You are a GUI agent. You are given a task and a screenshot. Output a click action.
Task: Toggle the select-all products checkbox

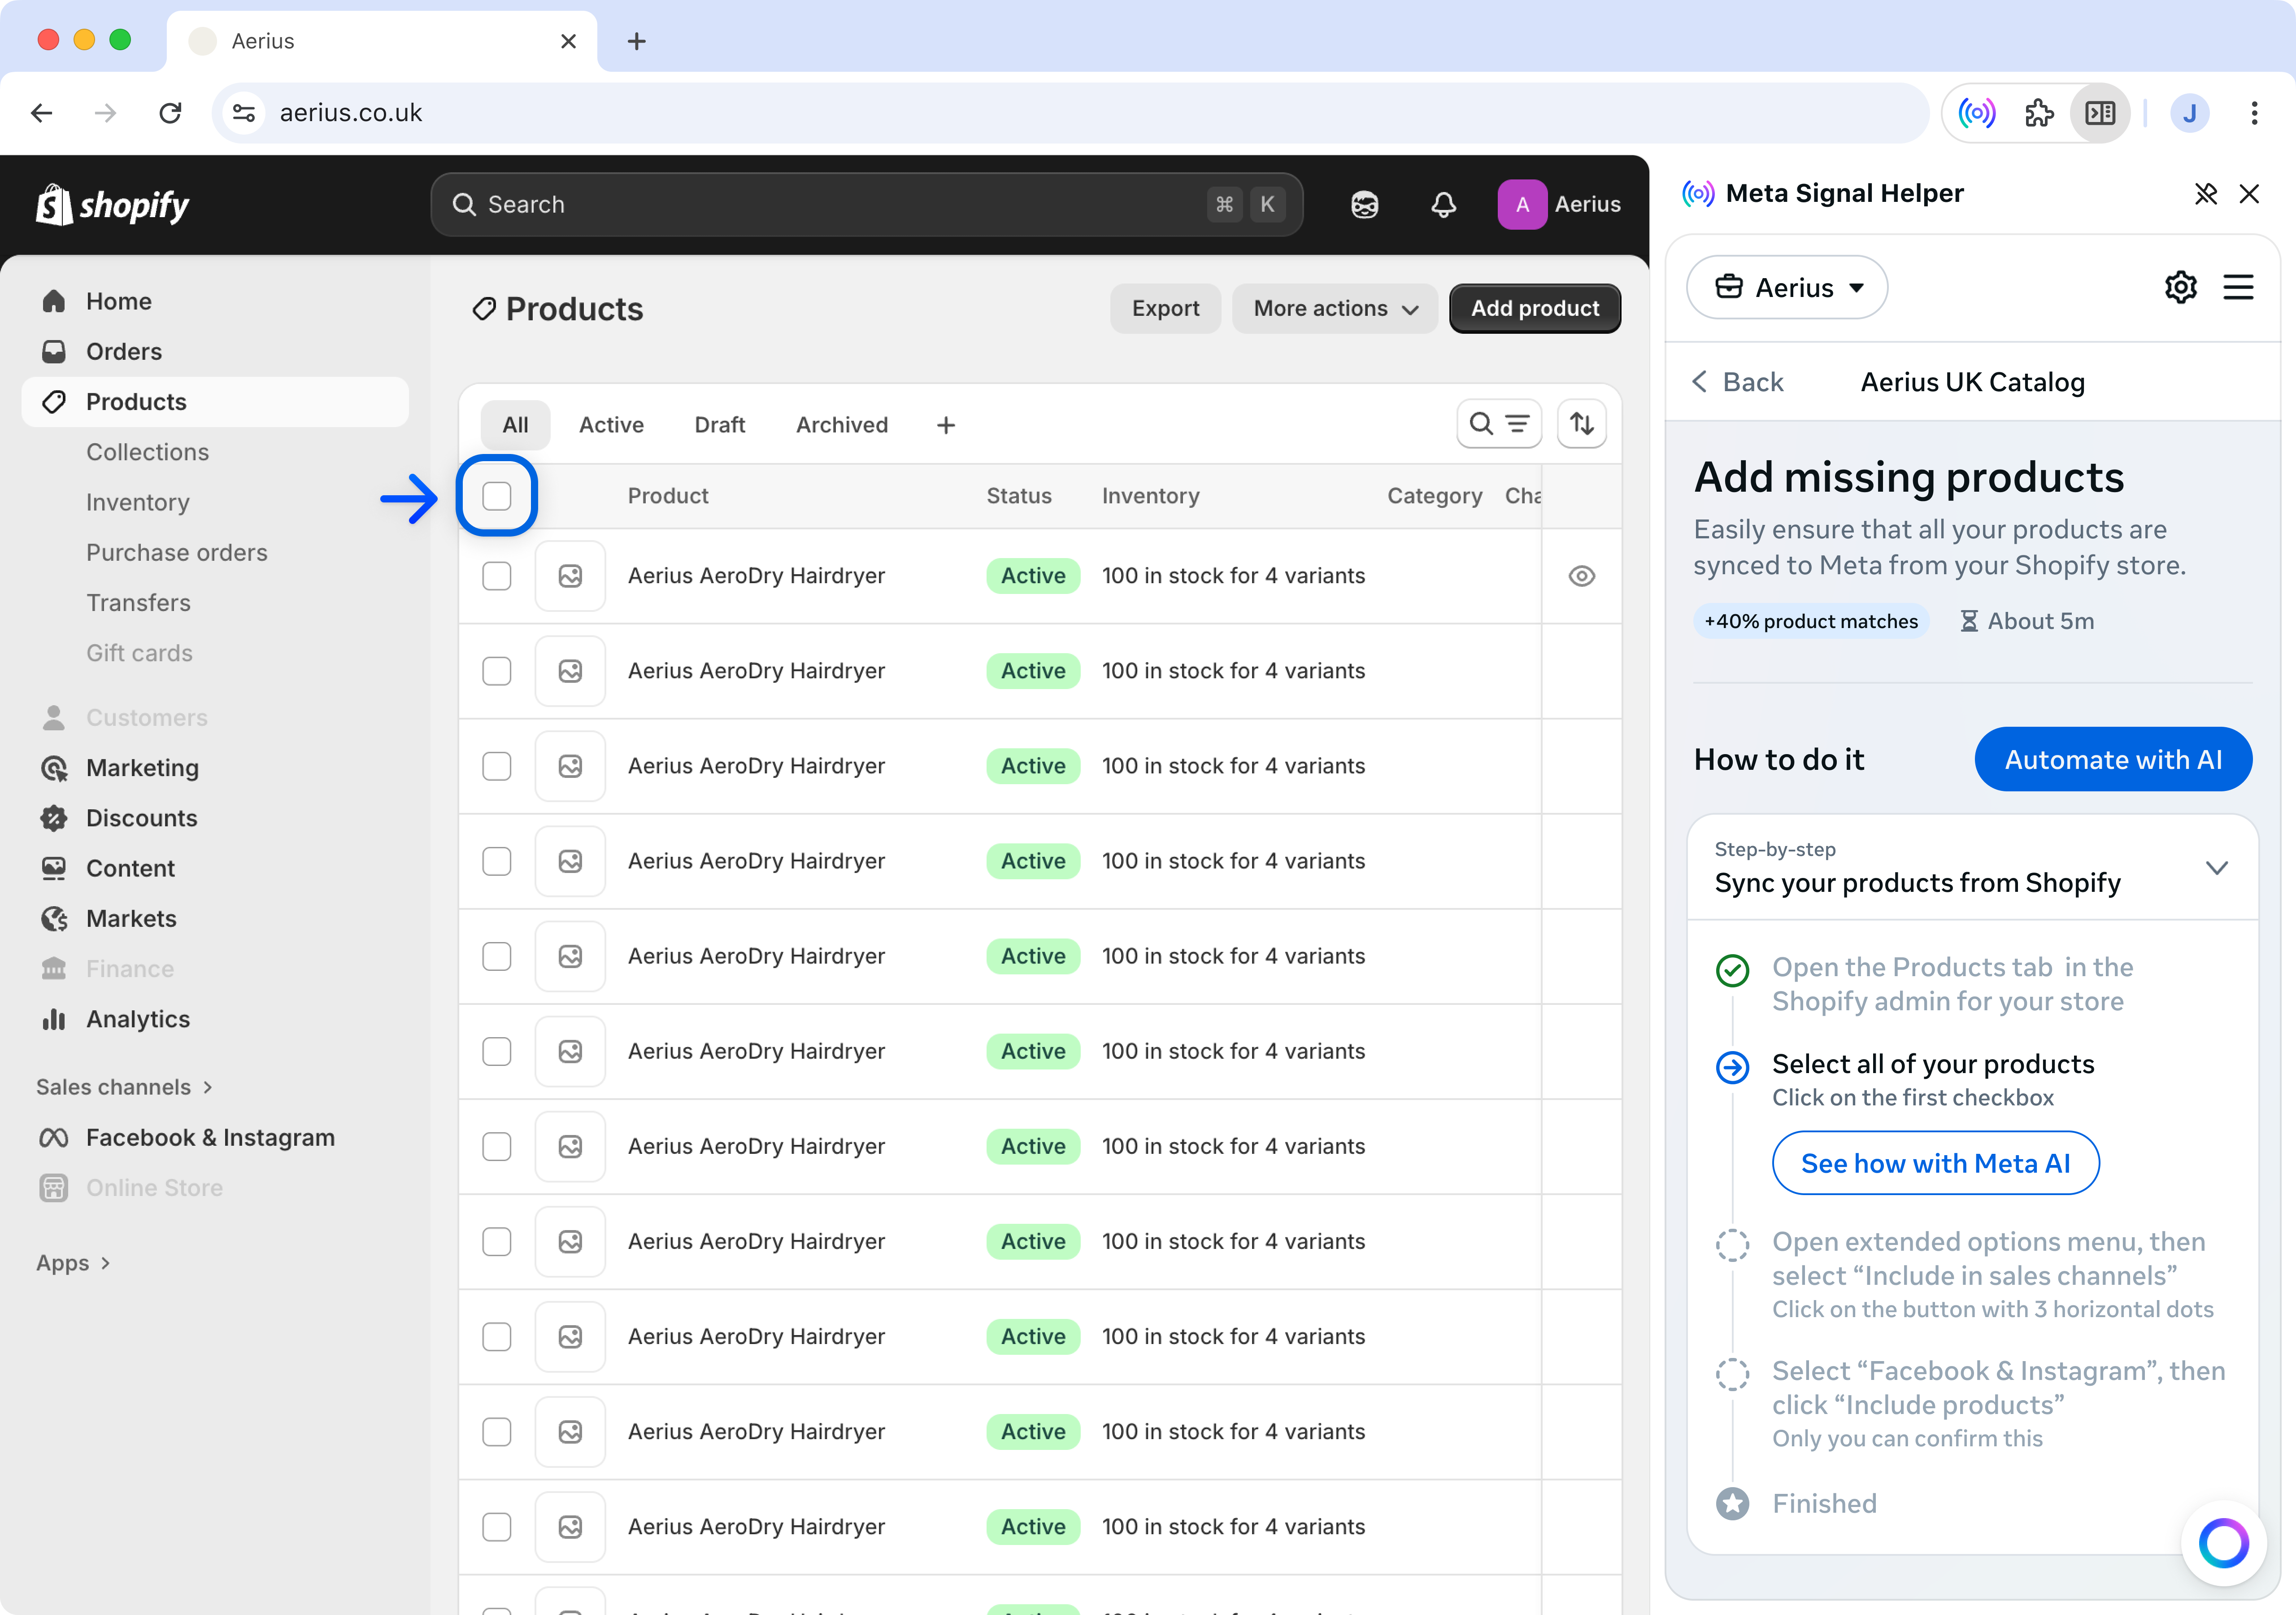[497, 495]
